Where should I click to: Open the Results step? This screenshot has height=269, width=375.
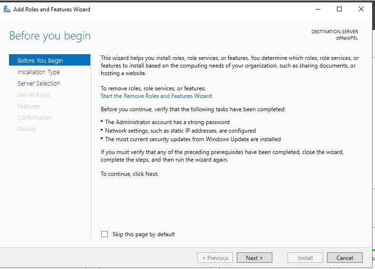click(27, 129)
